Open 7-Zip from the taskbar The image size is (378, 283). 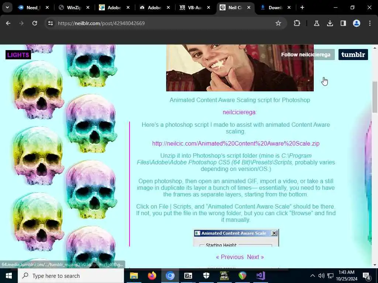tap(188, 276)
